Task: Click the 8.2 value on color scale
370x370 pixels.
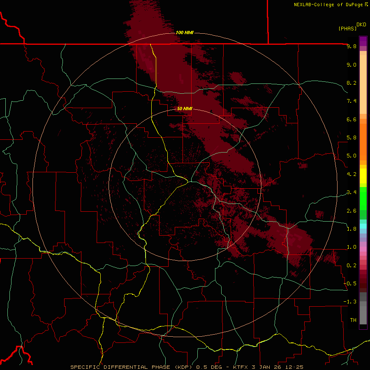Action: point(351,83)
